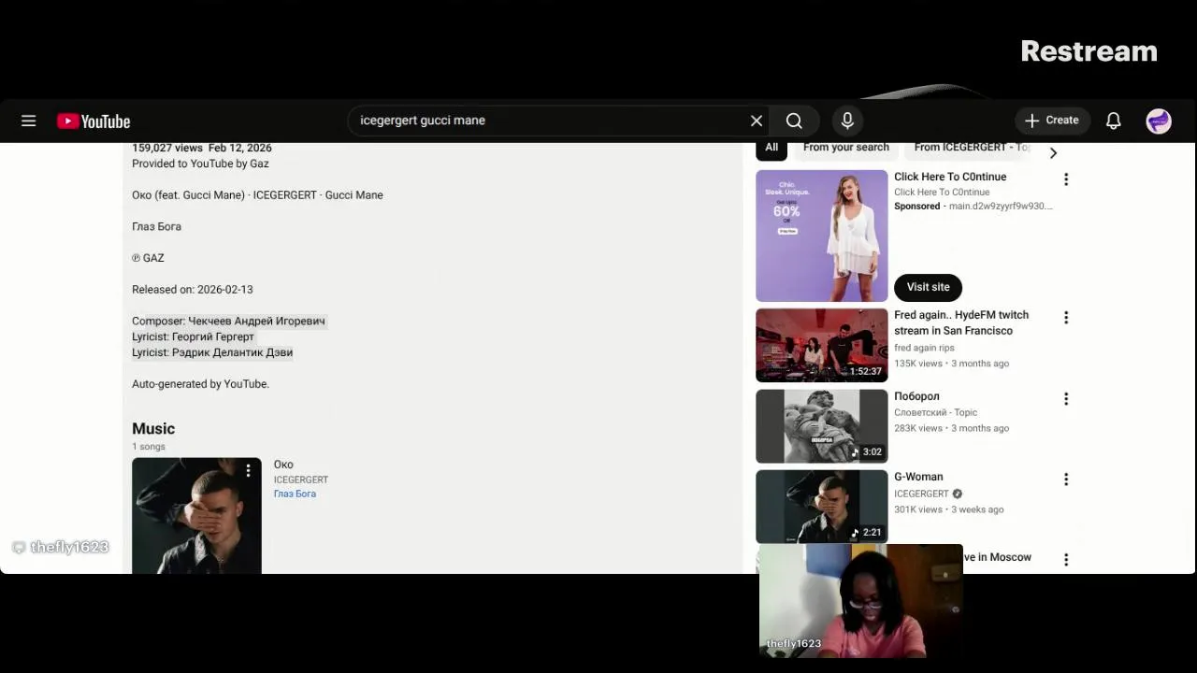1197x673 pixels.
Task: Open notifications bell
Action: 1113,121
